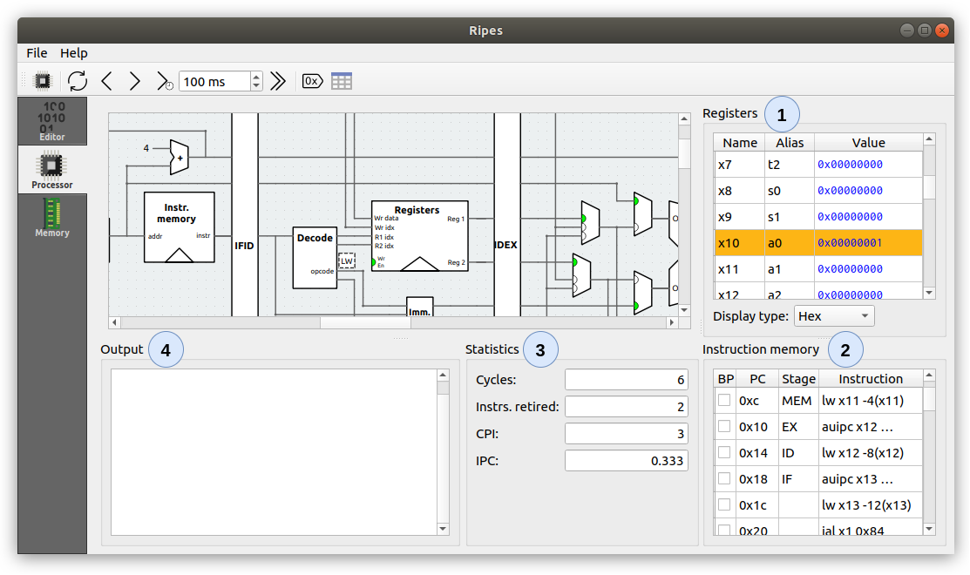Toggle the 0x signal values display icon
The height and width of the screenshot is (575, 970).
[312, 81]
